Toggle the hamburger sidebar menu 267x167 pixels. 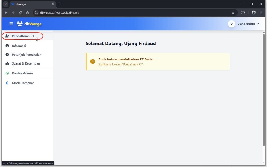pyautogui.click(x=11, y=24)
